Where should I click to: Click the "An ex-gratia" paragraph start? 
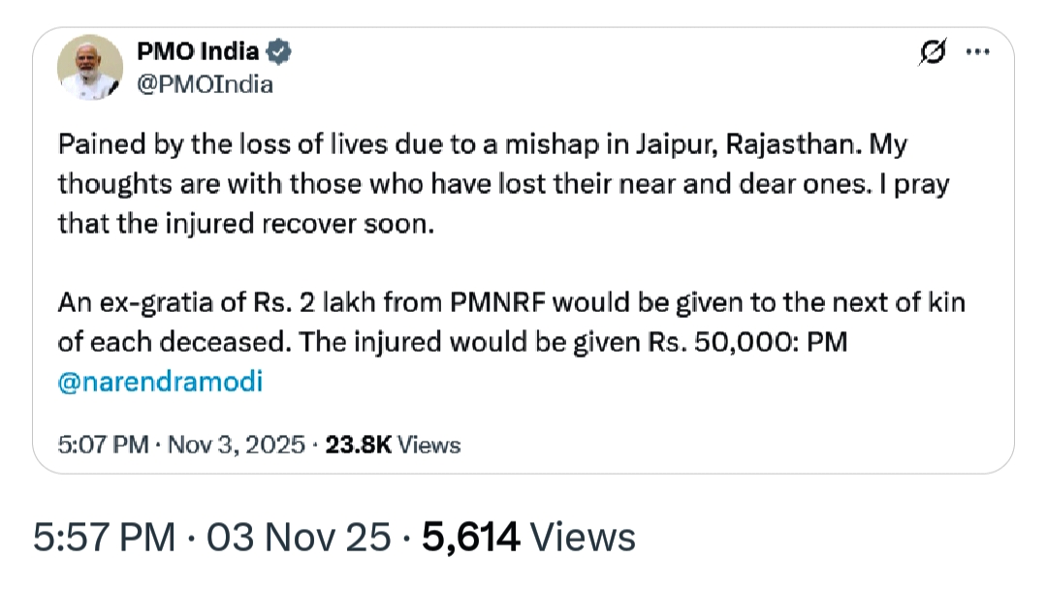pyautogui.click(x=126, y=304)
